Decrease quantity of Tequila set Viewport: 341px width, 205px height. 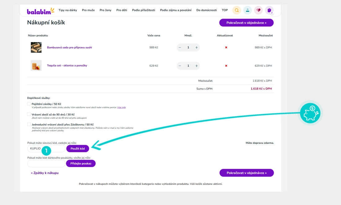[x=180, y=66]
